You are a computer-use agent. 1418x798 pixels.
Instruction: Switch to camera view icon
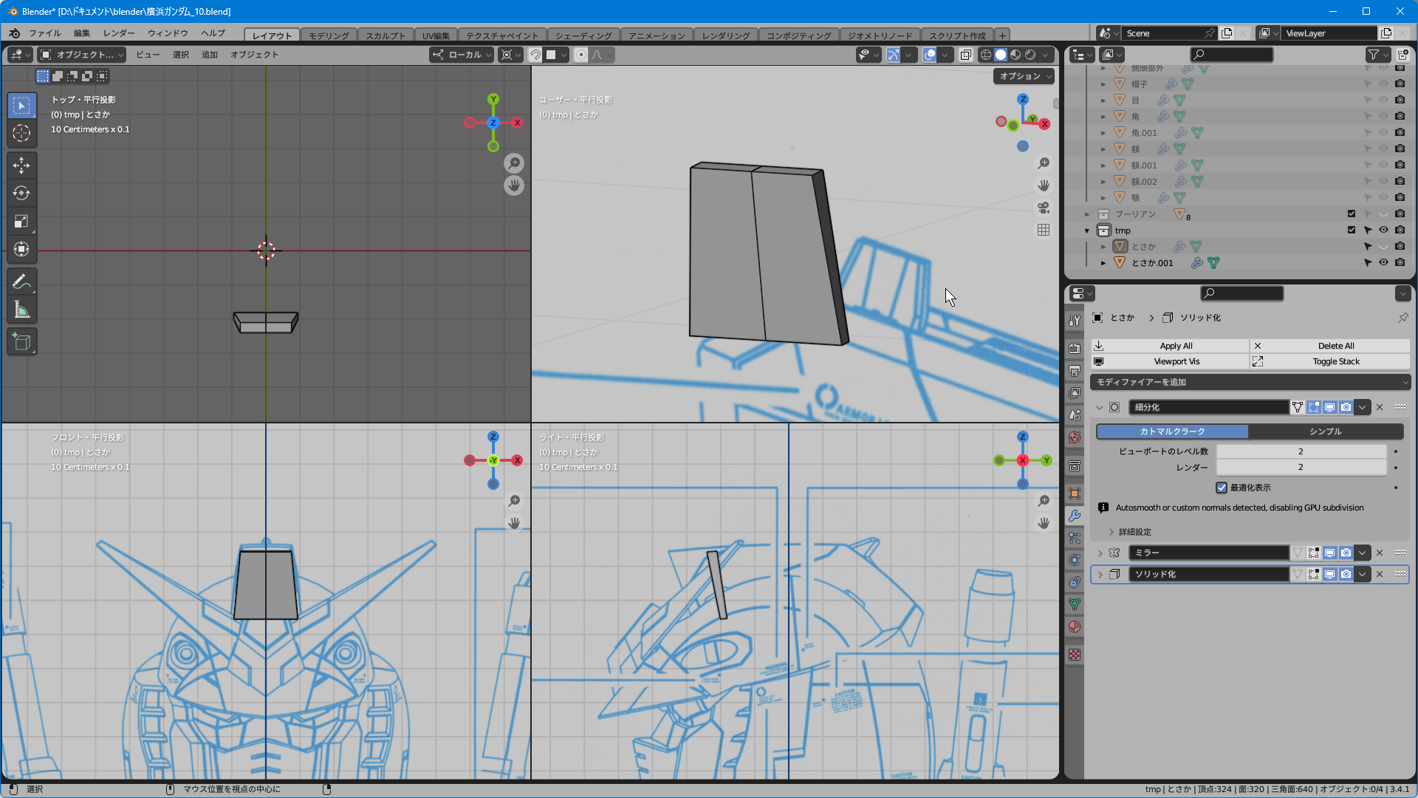tap(1043, 208)
